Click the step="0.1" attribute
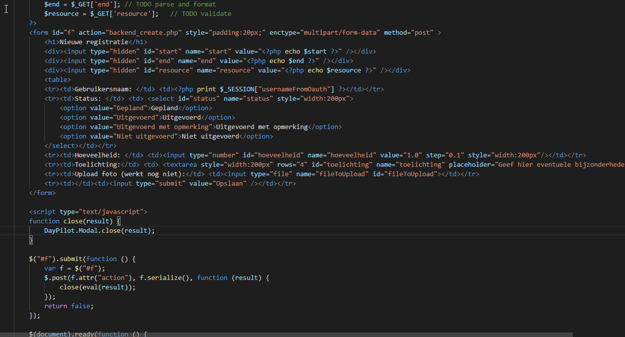The image size is (625, 337). [x=446, y=155]
